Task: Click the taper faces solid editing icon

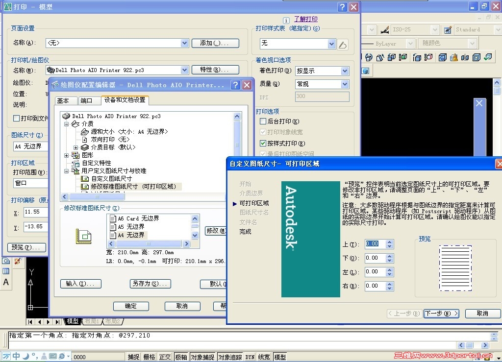Action: pos(380,57)
